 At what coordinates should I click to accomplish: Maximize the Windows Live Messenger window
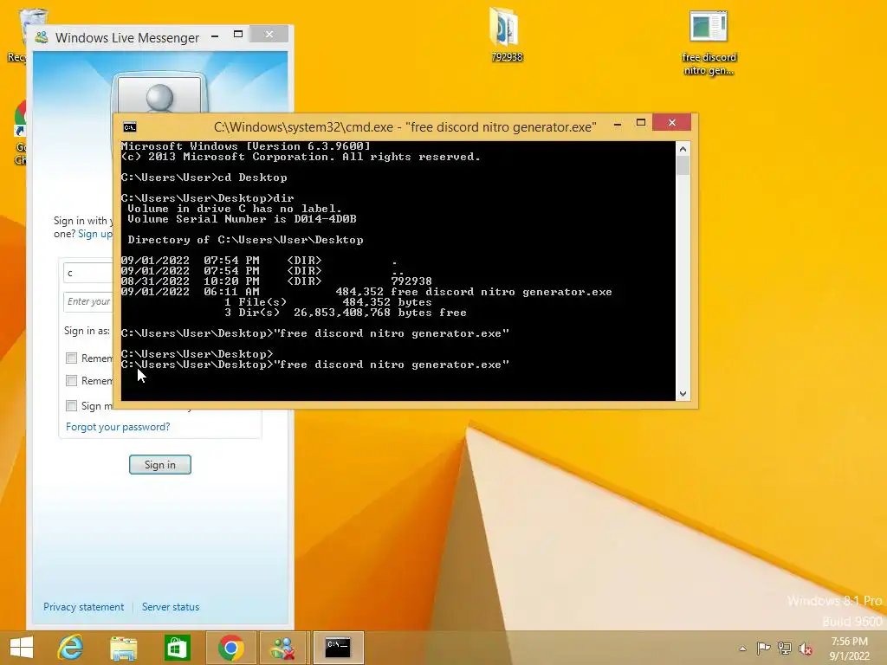(238, 35)
